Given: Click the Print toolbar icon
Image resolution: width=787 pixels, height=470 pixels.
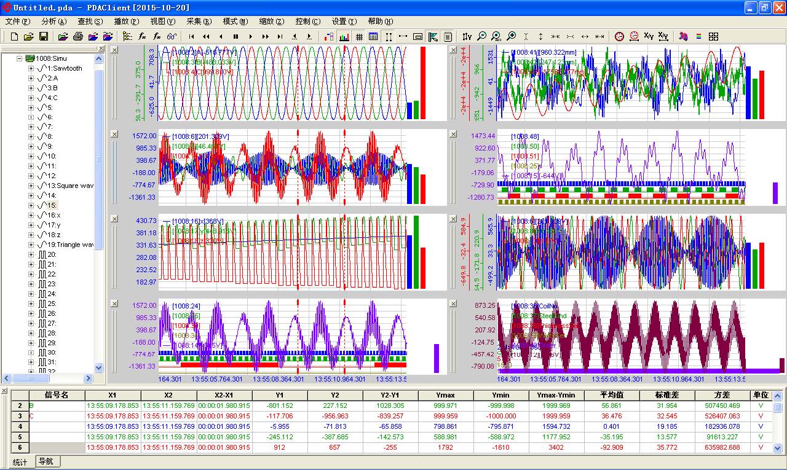Looking at the screenshot, I should (78, 37).
